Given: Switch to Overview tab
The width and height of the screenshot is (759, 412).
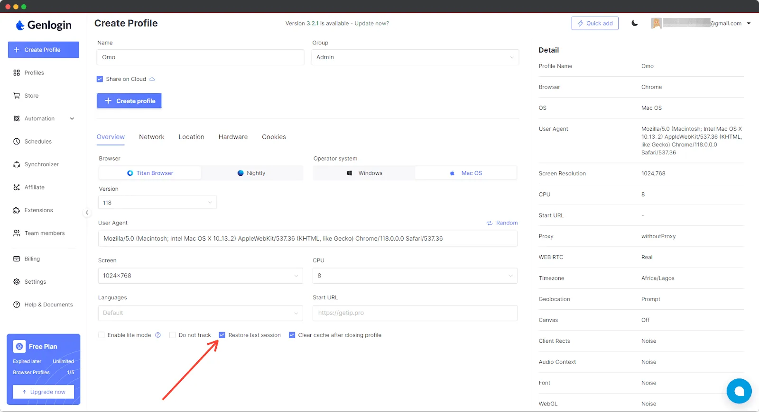Looking at the screenshot, I should point(111,137).
